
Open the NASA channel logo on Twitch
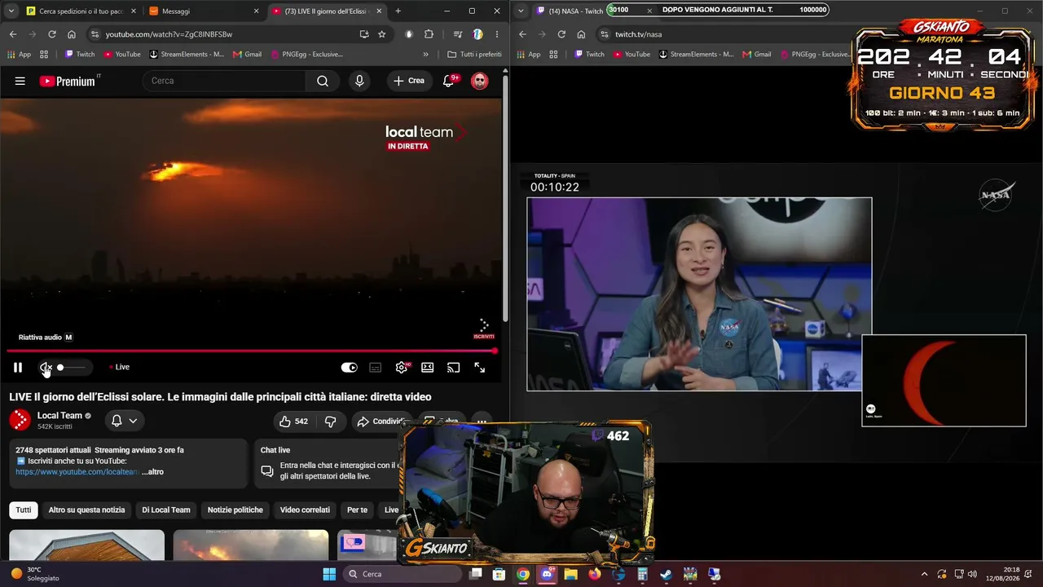click(x=996, y=195)
